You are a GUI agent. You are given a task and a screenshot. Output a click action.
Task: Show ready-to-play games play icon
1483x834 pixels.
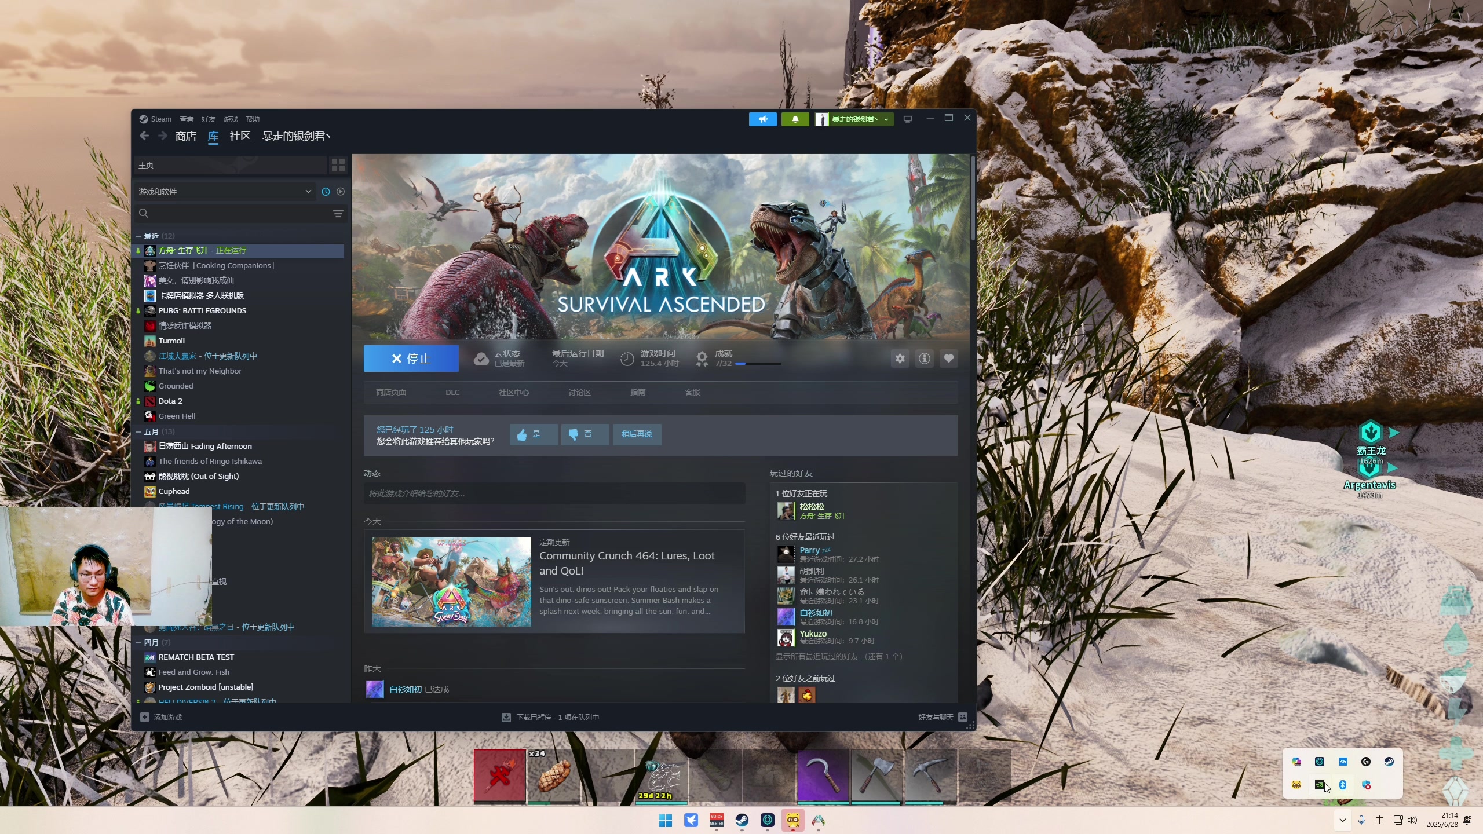[x=341, y=192]
